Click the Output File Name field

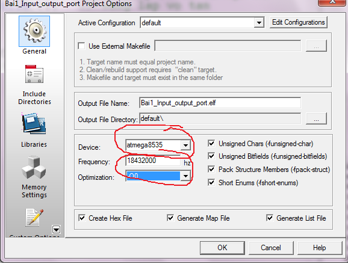(220, 103)
